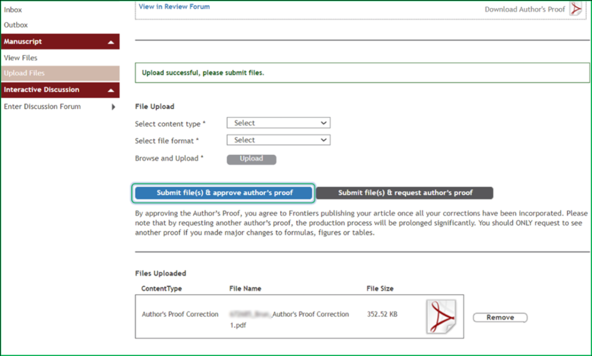The width and height of the screenshot is (592, 356).
Task: Open Enter Discussion Forum menu item
Action: (x=42, y=107)
